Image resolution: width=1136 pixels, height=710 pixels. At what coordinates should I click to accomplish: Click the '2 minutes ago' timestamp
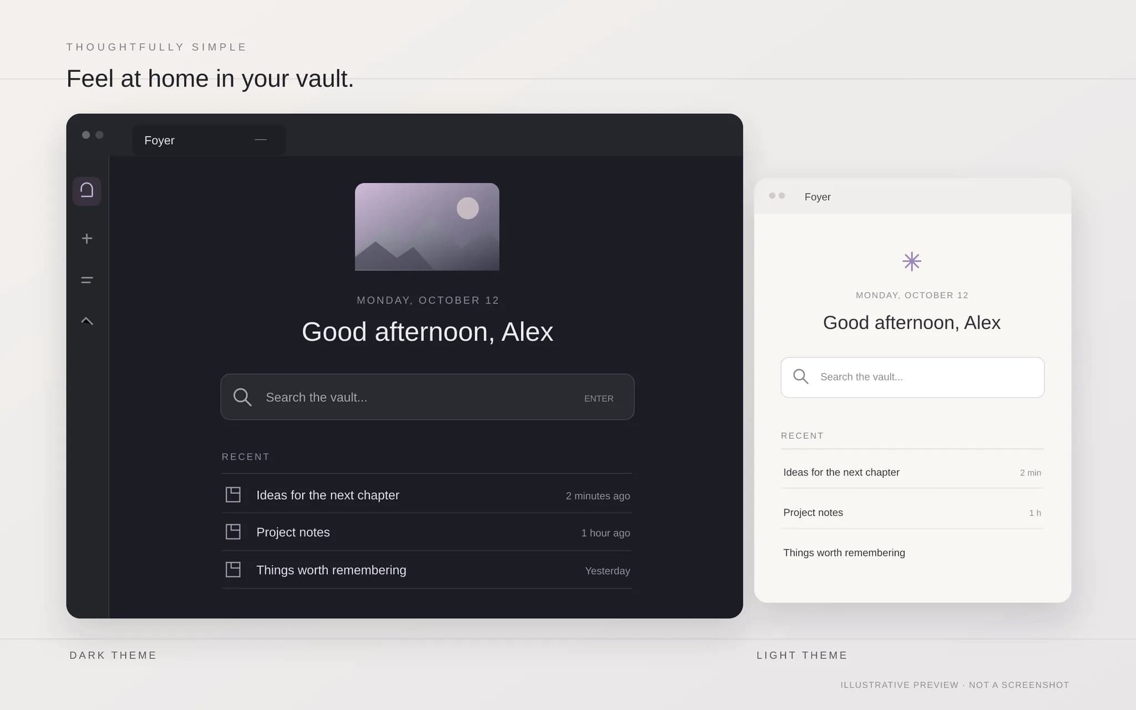tap(597, 496)
